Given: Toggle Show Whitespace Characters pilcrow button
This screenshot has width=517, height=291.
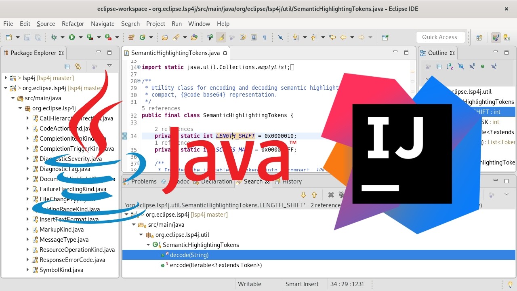Looking at the screenshot, I should pos(265,37).
